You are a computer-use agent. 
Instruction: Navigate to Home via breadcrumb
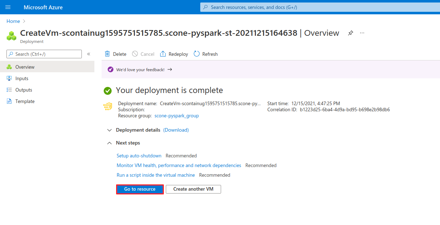(x=13, y=21)
